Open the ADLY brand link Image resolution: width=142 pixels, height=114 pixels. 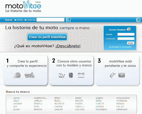(16, 101)
